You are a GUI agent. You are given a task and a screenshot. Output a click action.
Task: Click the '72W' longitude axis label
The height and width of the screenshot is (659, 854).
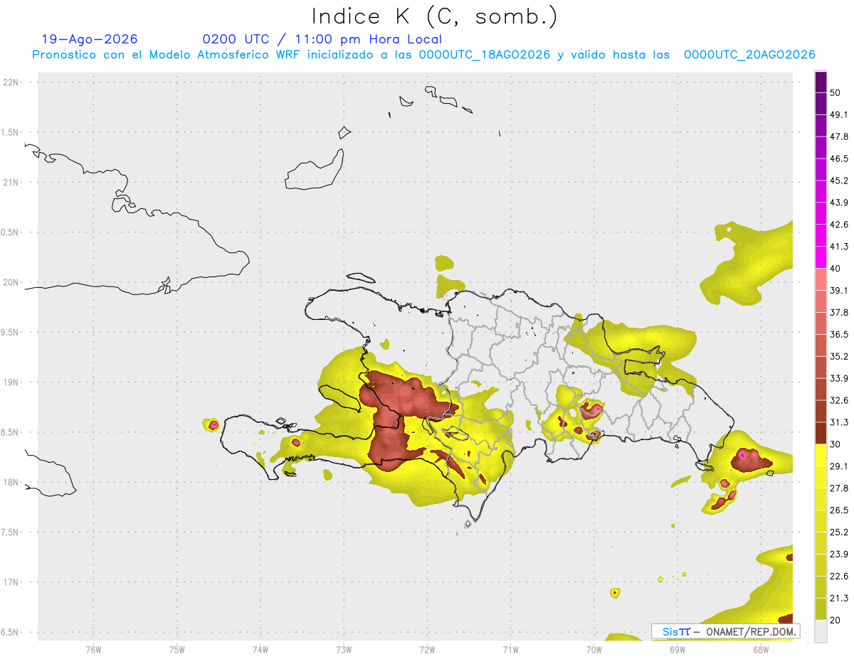(427, 648)
